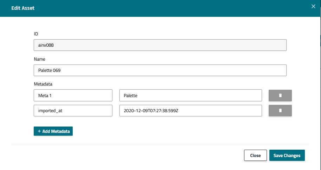
Task: Click the 2020-12-09 timestamp value field
Action: [190, 110]
